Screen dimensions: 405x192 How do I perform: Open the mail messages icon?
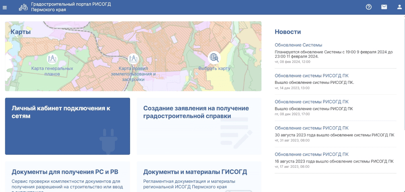(384, 7)
